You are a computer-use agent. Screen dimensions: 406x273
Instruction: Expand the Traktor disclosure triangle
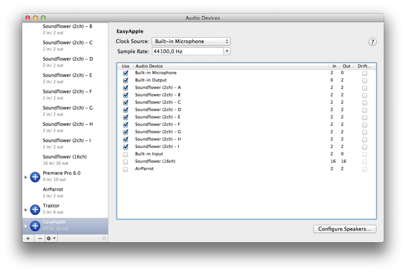[x=25, y=209]
